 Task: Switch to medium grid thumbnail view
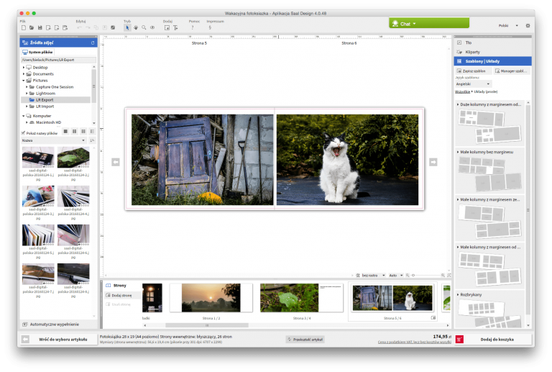click(x=74, y=132)
